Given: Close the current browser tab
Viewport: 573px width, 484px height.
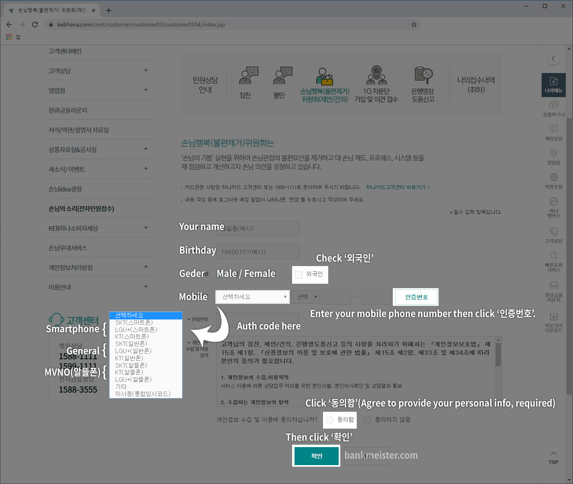Looking at the screenshot, I should [93, 10].
